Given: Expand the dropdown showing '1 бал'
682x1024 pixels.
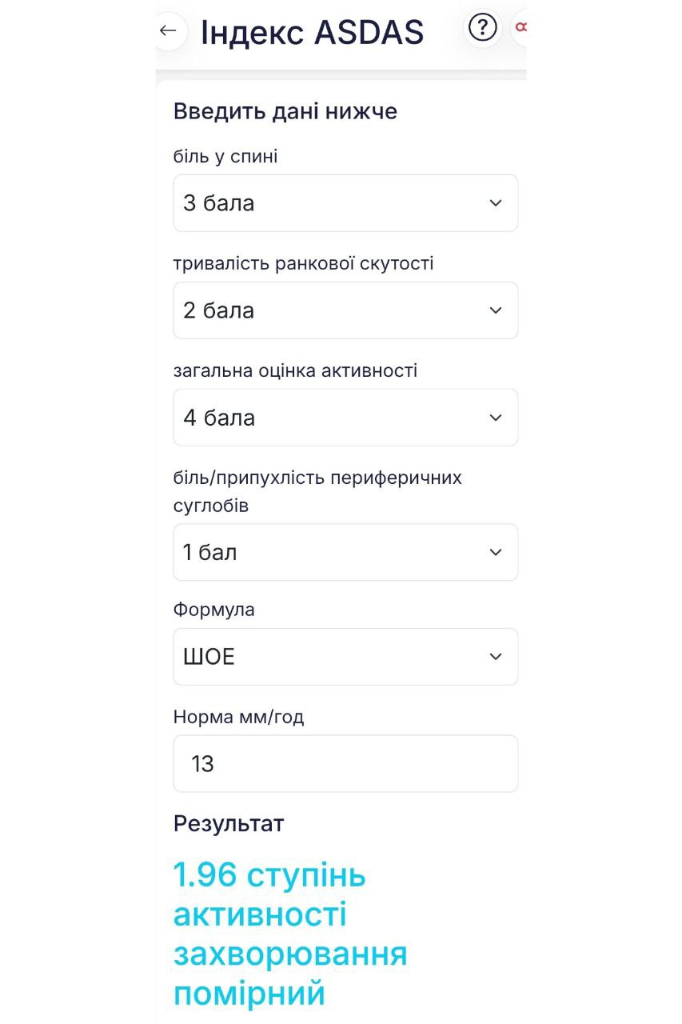Looking at the screenshot, I should [320, 552].
